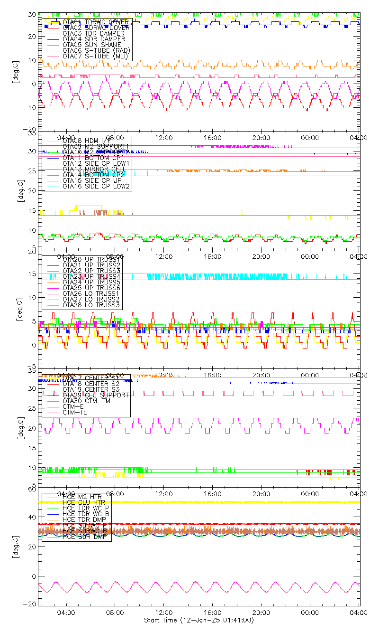Click the OTA25 UP TRUSS6 legend entry
The width and height of the screenshot is (379, 641).
[x=92, y=288]
